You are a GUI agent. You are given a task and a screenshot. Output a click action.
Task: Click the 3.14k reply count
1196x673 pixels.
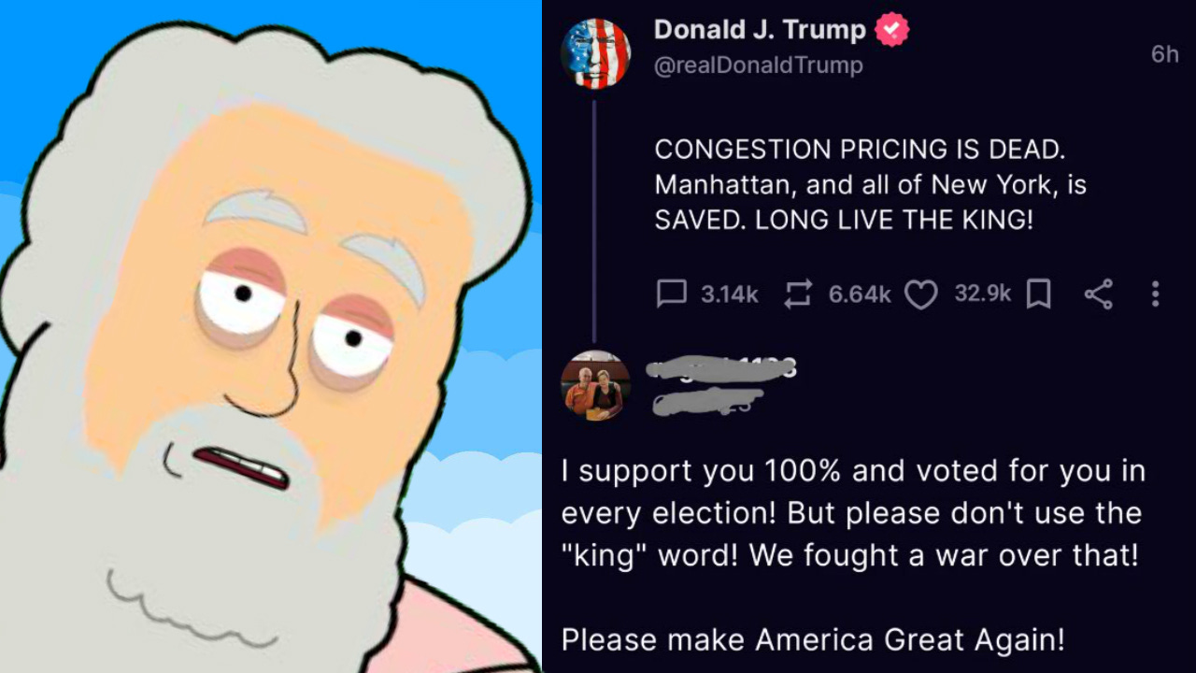click(729, 294)
